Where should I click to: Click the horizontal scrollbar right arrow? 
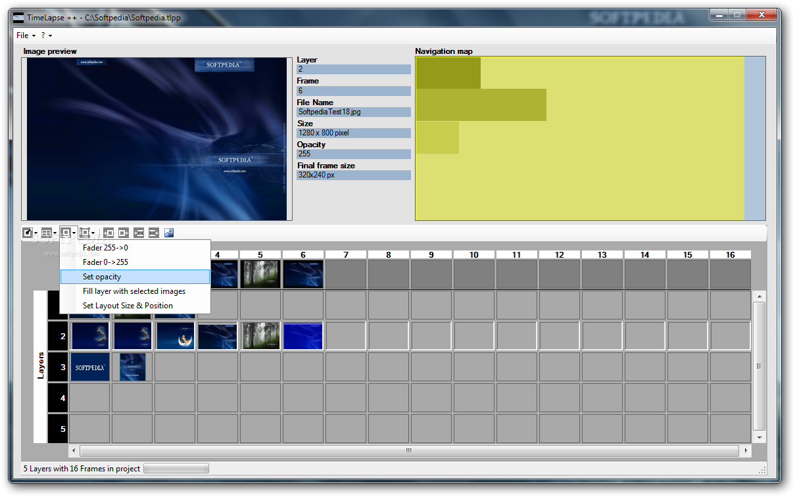[x=746, y=451]
